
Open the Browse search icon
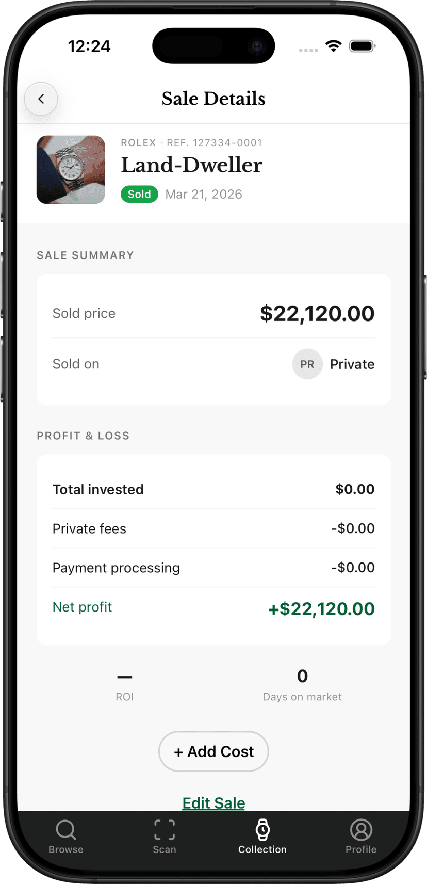(66, 830)
